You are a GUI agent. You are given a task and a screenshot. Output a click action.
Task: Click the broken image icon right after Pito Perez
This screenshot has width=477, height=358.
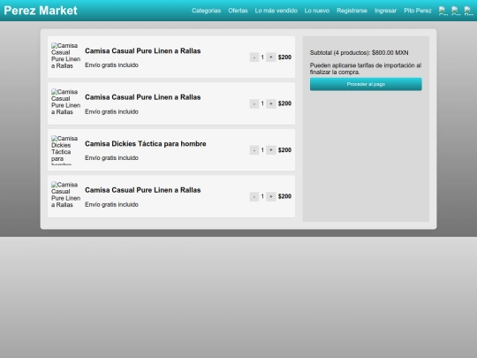[443, 11]
